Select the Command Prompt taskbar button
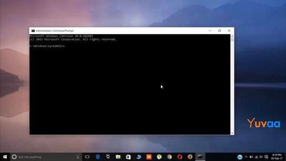The width and height of the screenshot is (286, 161). pyautogui.click(x=200, y=157)
